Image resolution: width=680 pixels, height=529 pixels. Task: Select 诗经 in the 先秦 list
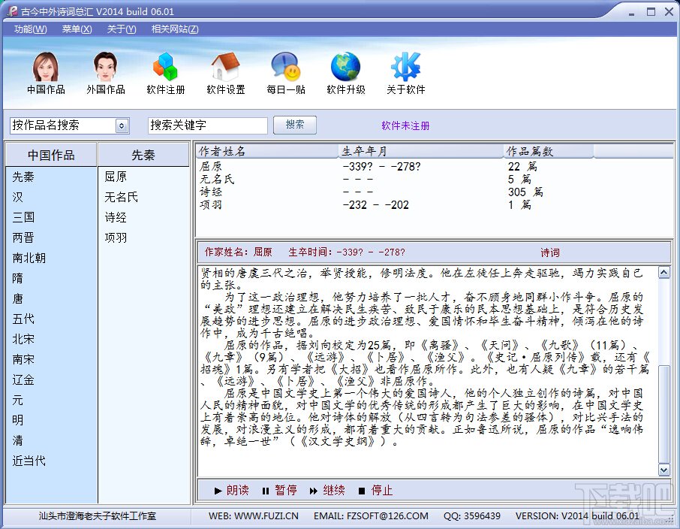pyautogui.click(x=116, y=217)
